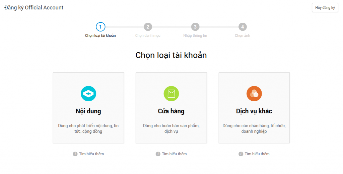This screenshot has width=343, height=174.
Task: Open Tìm hiểu thêm link for Nội dung
Action: pyautogui.click(x=91, y=154)
